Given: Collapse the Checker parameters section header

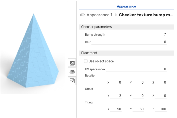Looking at the screenshot, I should 126,27.
